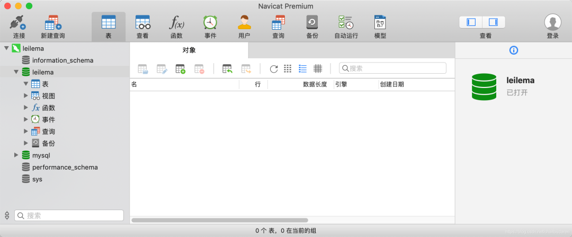Select the 表 table toolbar button
The height and width of the screenshot is (237, 572).
click(109, 27)
